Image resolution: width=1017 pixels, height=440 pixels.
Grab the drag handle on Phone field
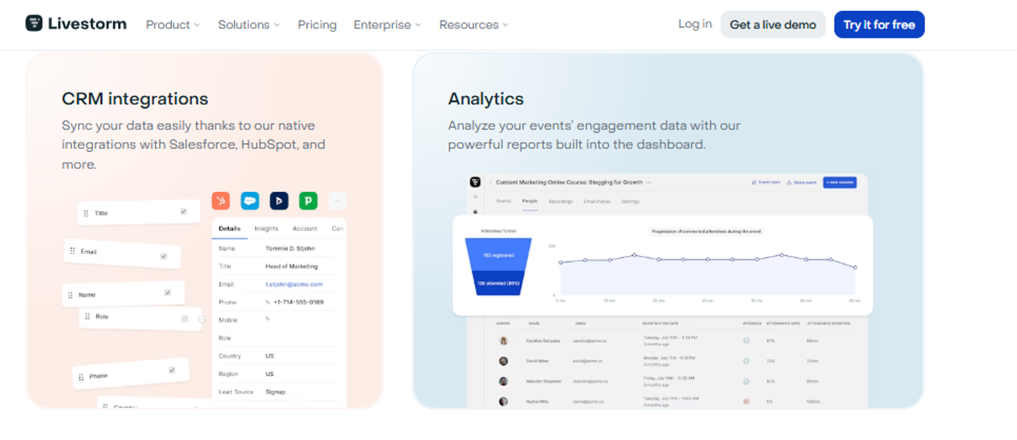(x=81, y=377)
